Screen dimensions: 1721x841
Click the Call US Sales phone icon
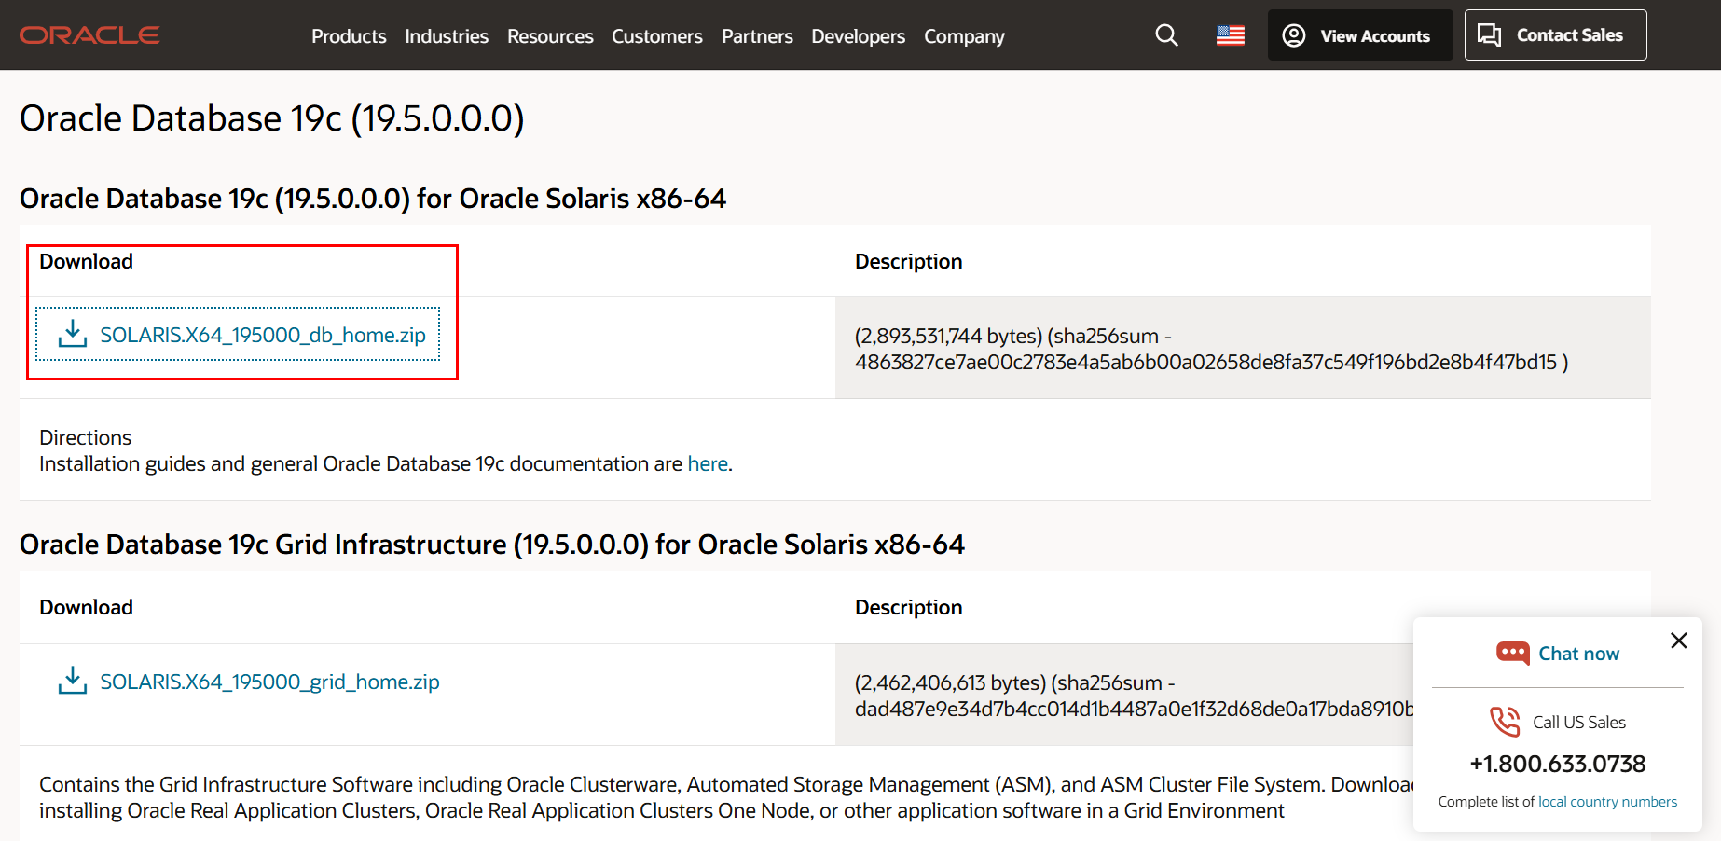(x=1504, y=722)
